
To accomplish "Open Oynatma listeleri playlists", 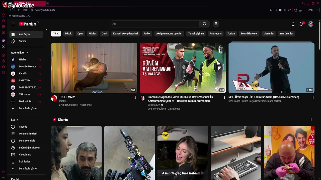I will tap(26, 134).
